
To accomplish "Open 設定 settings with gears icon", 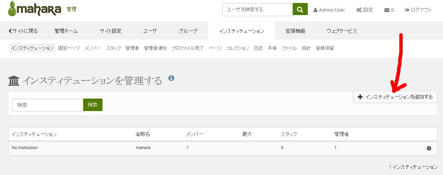I will click(365, 10).
